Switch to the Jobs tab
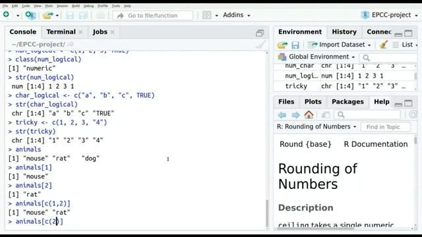Screen dimensions: 422x237 coord(100,32)
